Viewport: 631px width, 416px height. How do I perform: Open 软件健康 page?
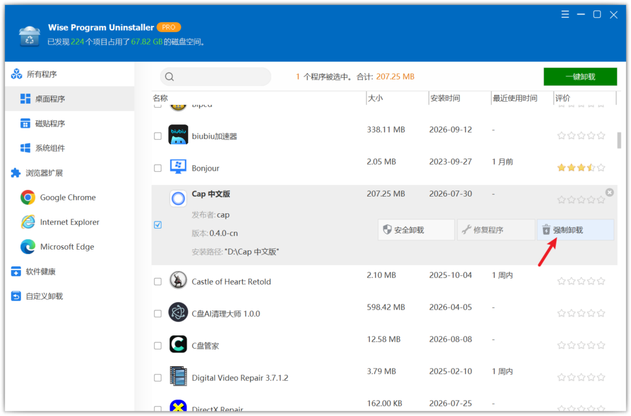(x=70, y=272)
